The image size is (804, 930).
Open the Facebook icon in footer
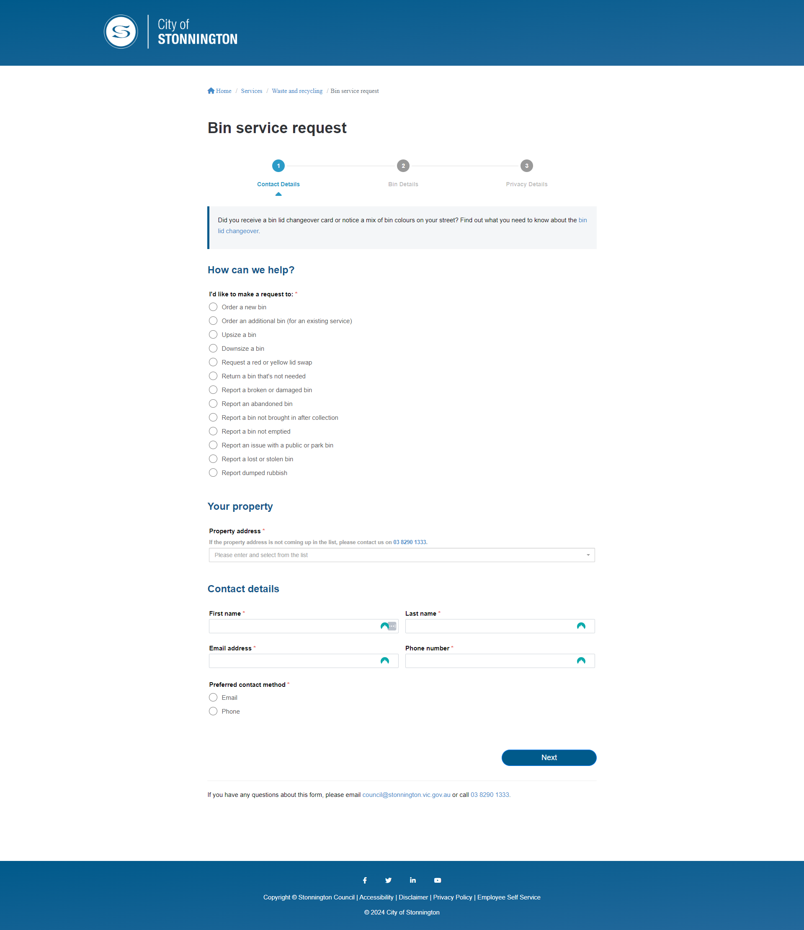pyautogui.click(x=365, y=880)
